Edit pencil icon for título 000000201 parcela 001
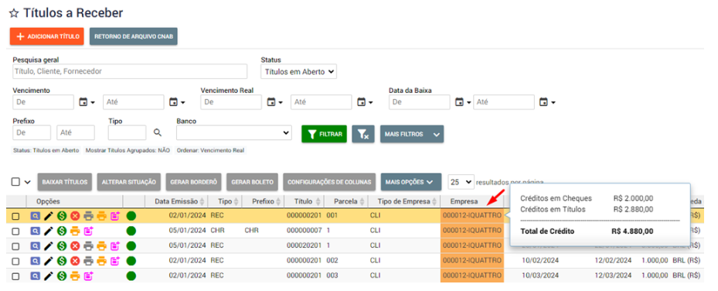 [x=49, y=216]
